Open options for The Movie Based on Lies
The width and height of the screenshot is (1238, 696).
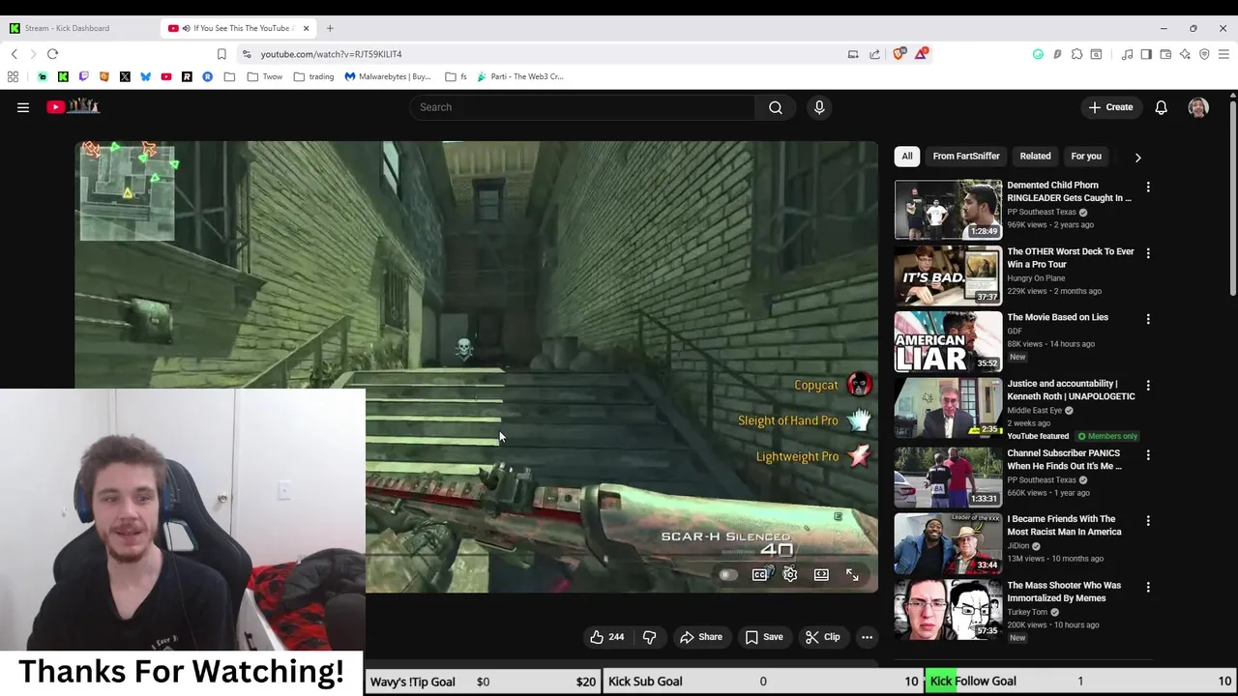click(1148, 319)
